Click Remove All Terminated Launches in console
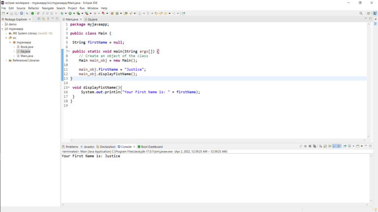 click(x=315, y=146)
